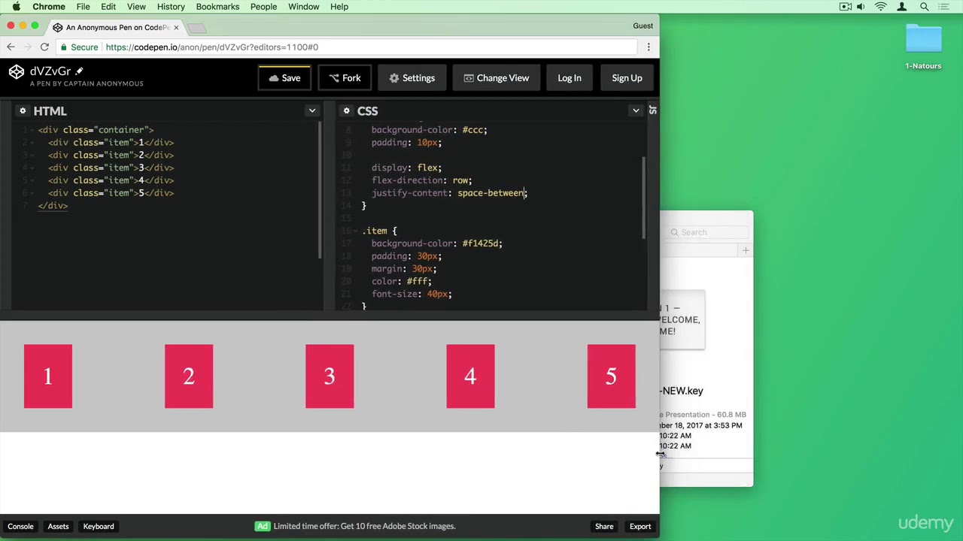Open the Assets panel
963x541 pixels.
click(x=58, y=527)
